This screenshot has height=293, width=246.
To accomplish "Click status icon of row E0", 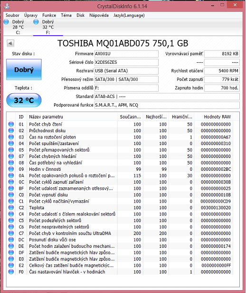I will click(x=11, y=259).
